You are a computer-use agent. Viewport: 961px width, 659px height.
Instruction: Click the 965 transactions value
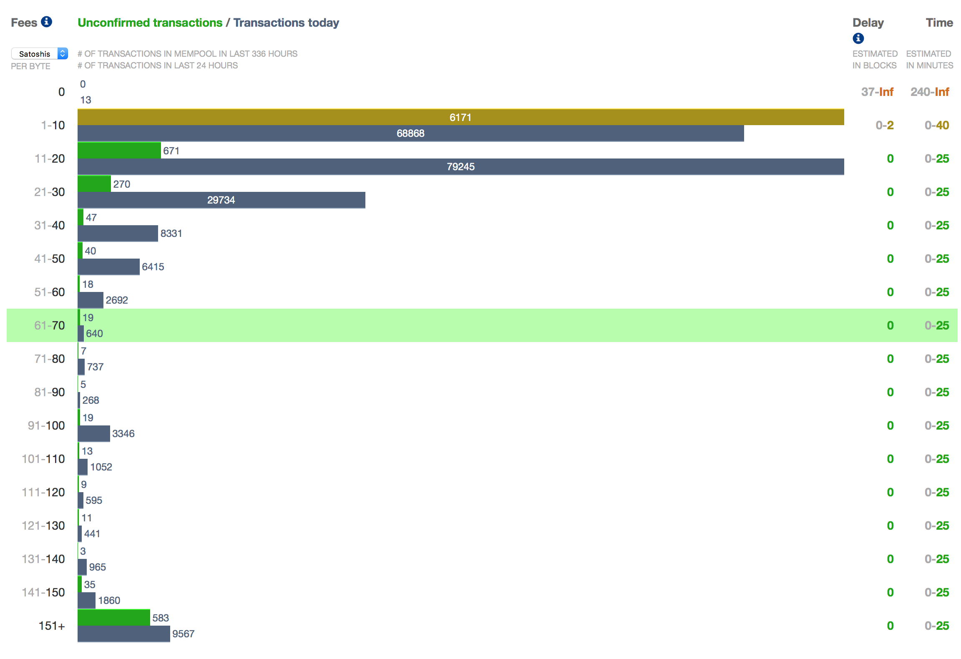[97, 567]
